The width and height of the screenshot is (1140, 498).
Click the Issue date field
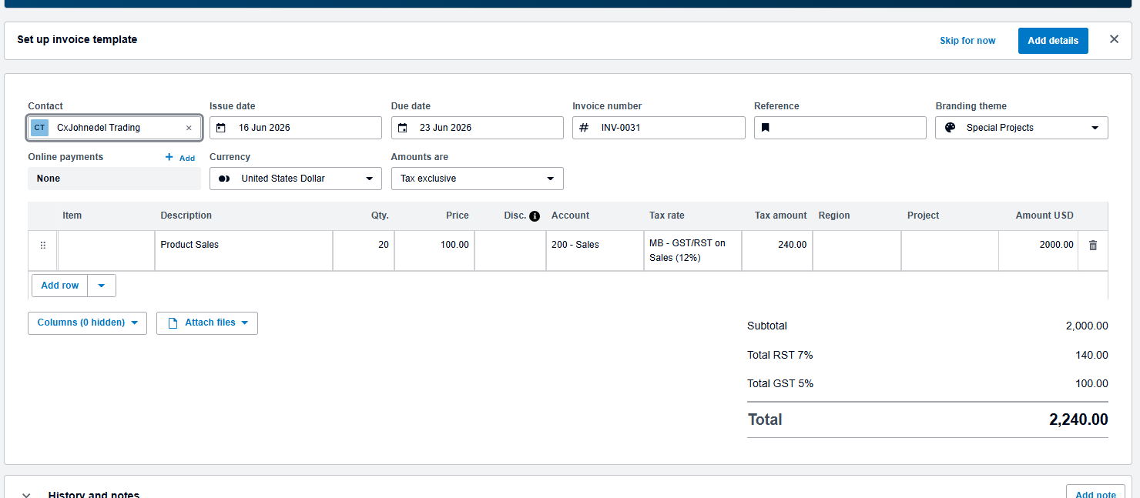[x=296, y=128]
